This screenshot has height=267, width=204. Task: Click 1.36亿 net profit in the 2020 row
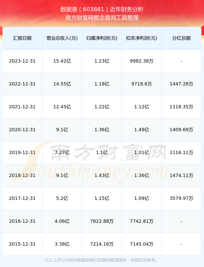coord(102,130)
